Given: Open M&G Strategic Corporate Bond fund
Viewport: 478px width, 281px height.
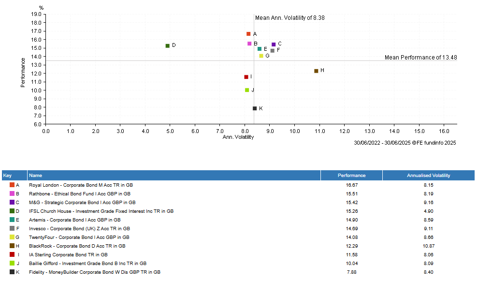Looking at the screenshot, I should tap(82, 202).
